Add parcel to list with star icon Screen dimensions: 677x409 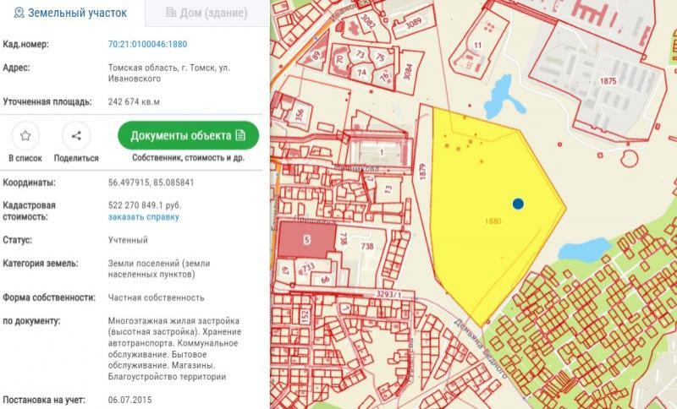coord(25,136)
